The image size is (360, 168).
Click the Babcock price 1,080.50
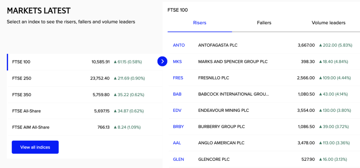click(306, 94)
